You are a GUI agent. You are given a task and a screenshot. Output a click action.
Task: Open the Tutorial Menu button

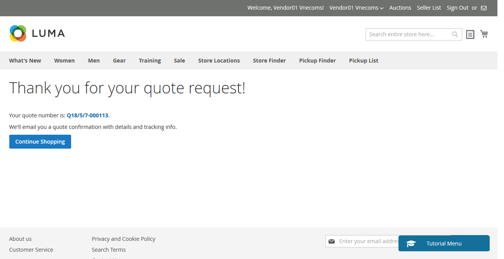444,244
